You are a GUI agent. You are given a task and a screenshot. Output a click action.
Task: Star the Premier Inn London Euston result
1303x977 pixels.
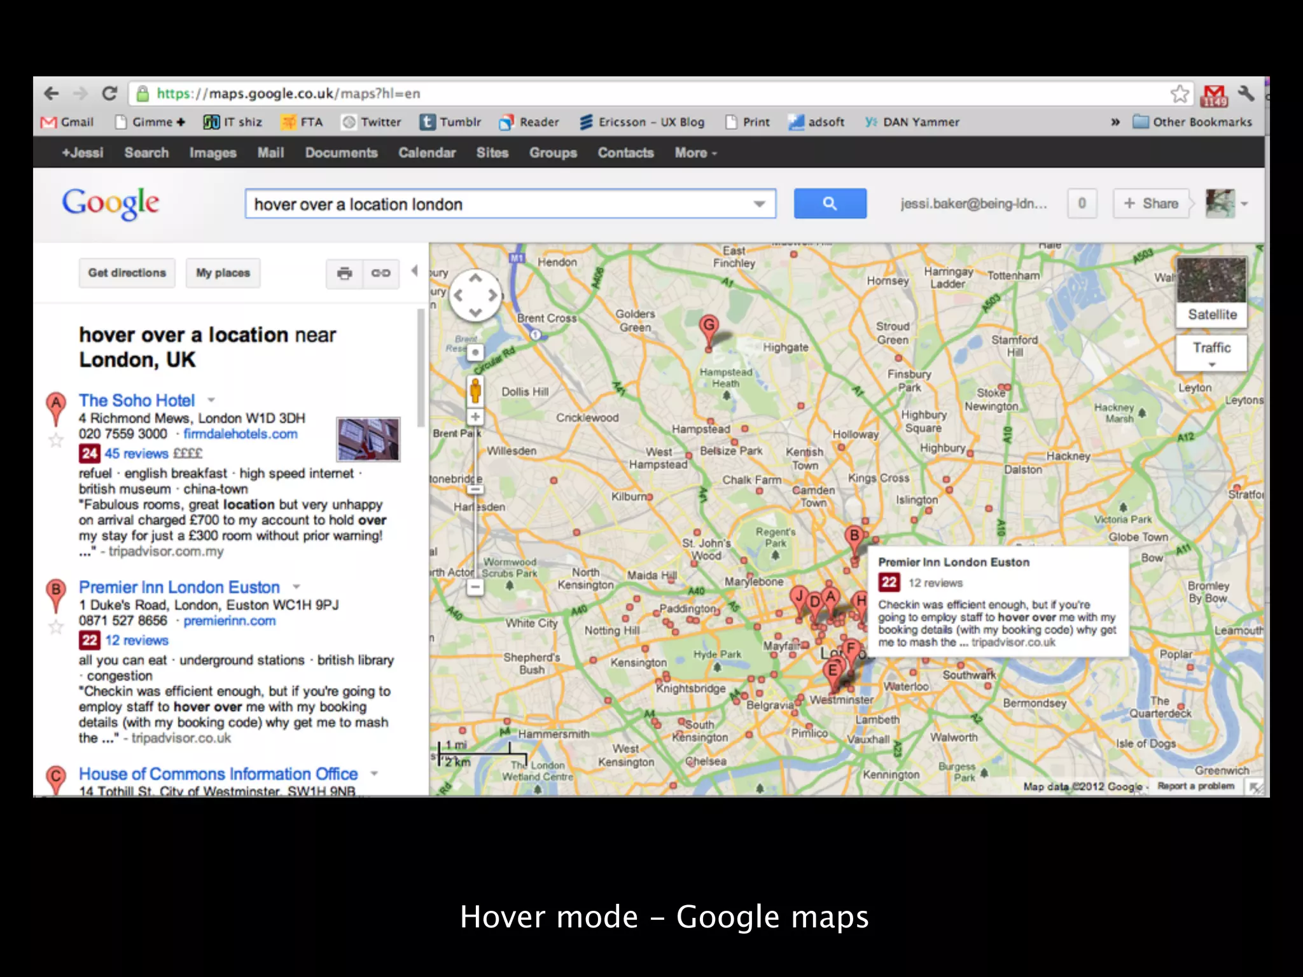56,627
